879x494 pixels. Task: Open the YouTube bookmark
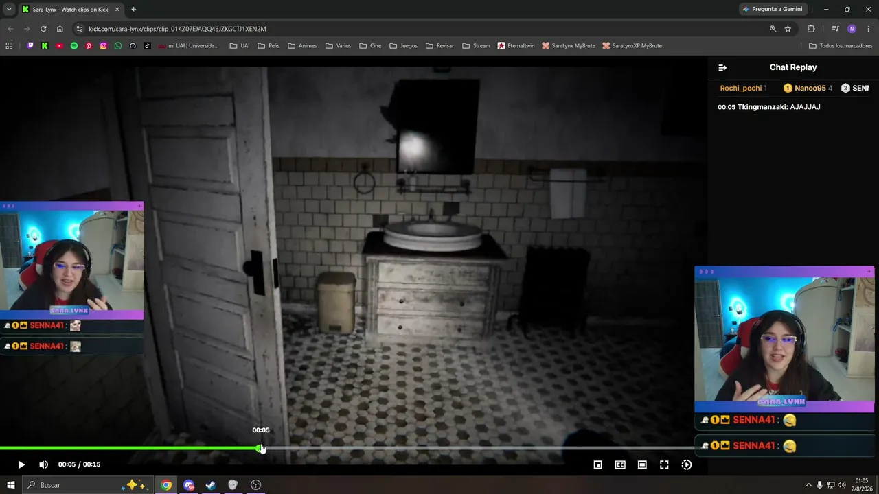click(x=60, y=46)
